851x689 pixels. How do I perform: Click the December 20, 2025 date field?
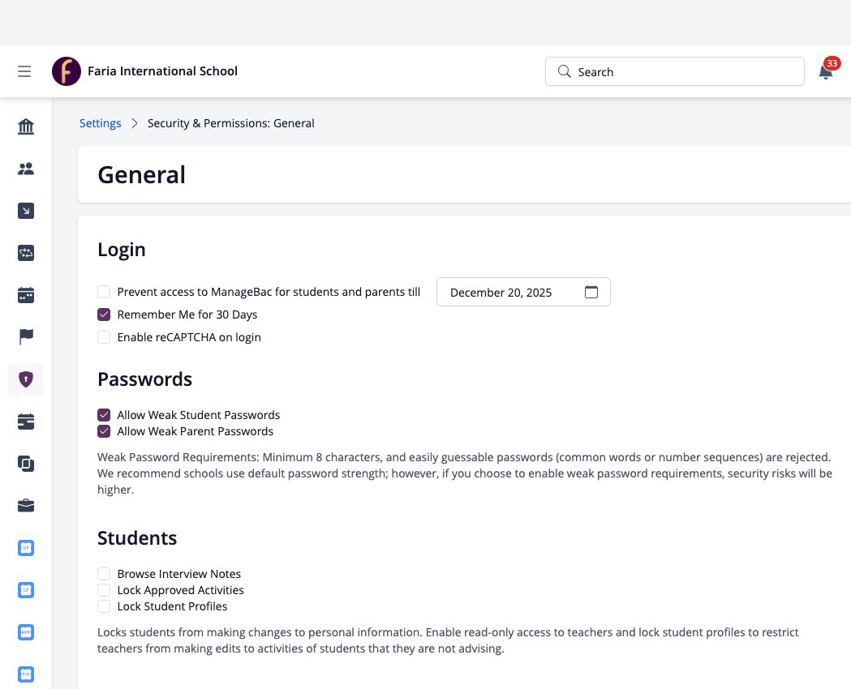pos(523,292)
